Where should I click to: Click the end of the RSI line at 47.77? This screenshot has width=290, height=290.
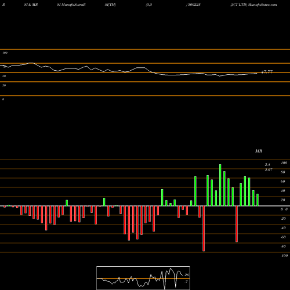click(257, 73)
